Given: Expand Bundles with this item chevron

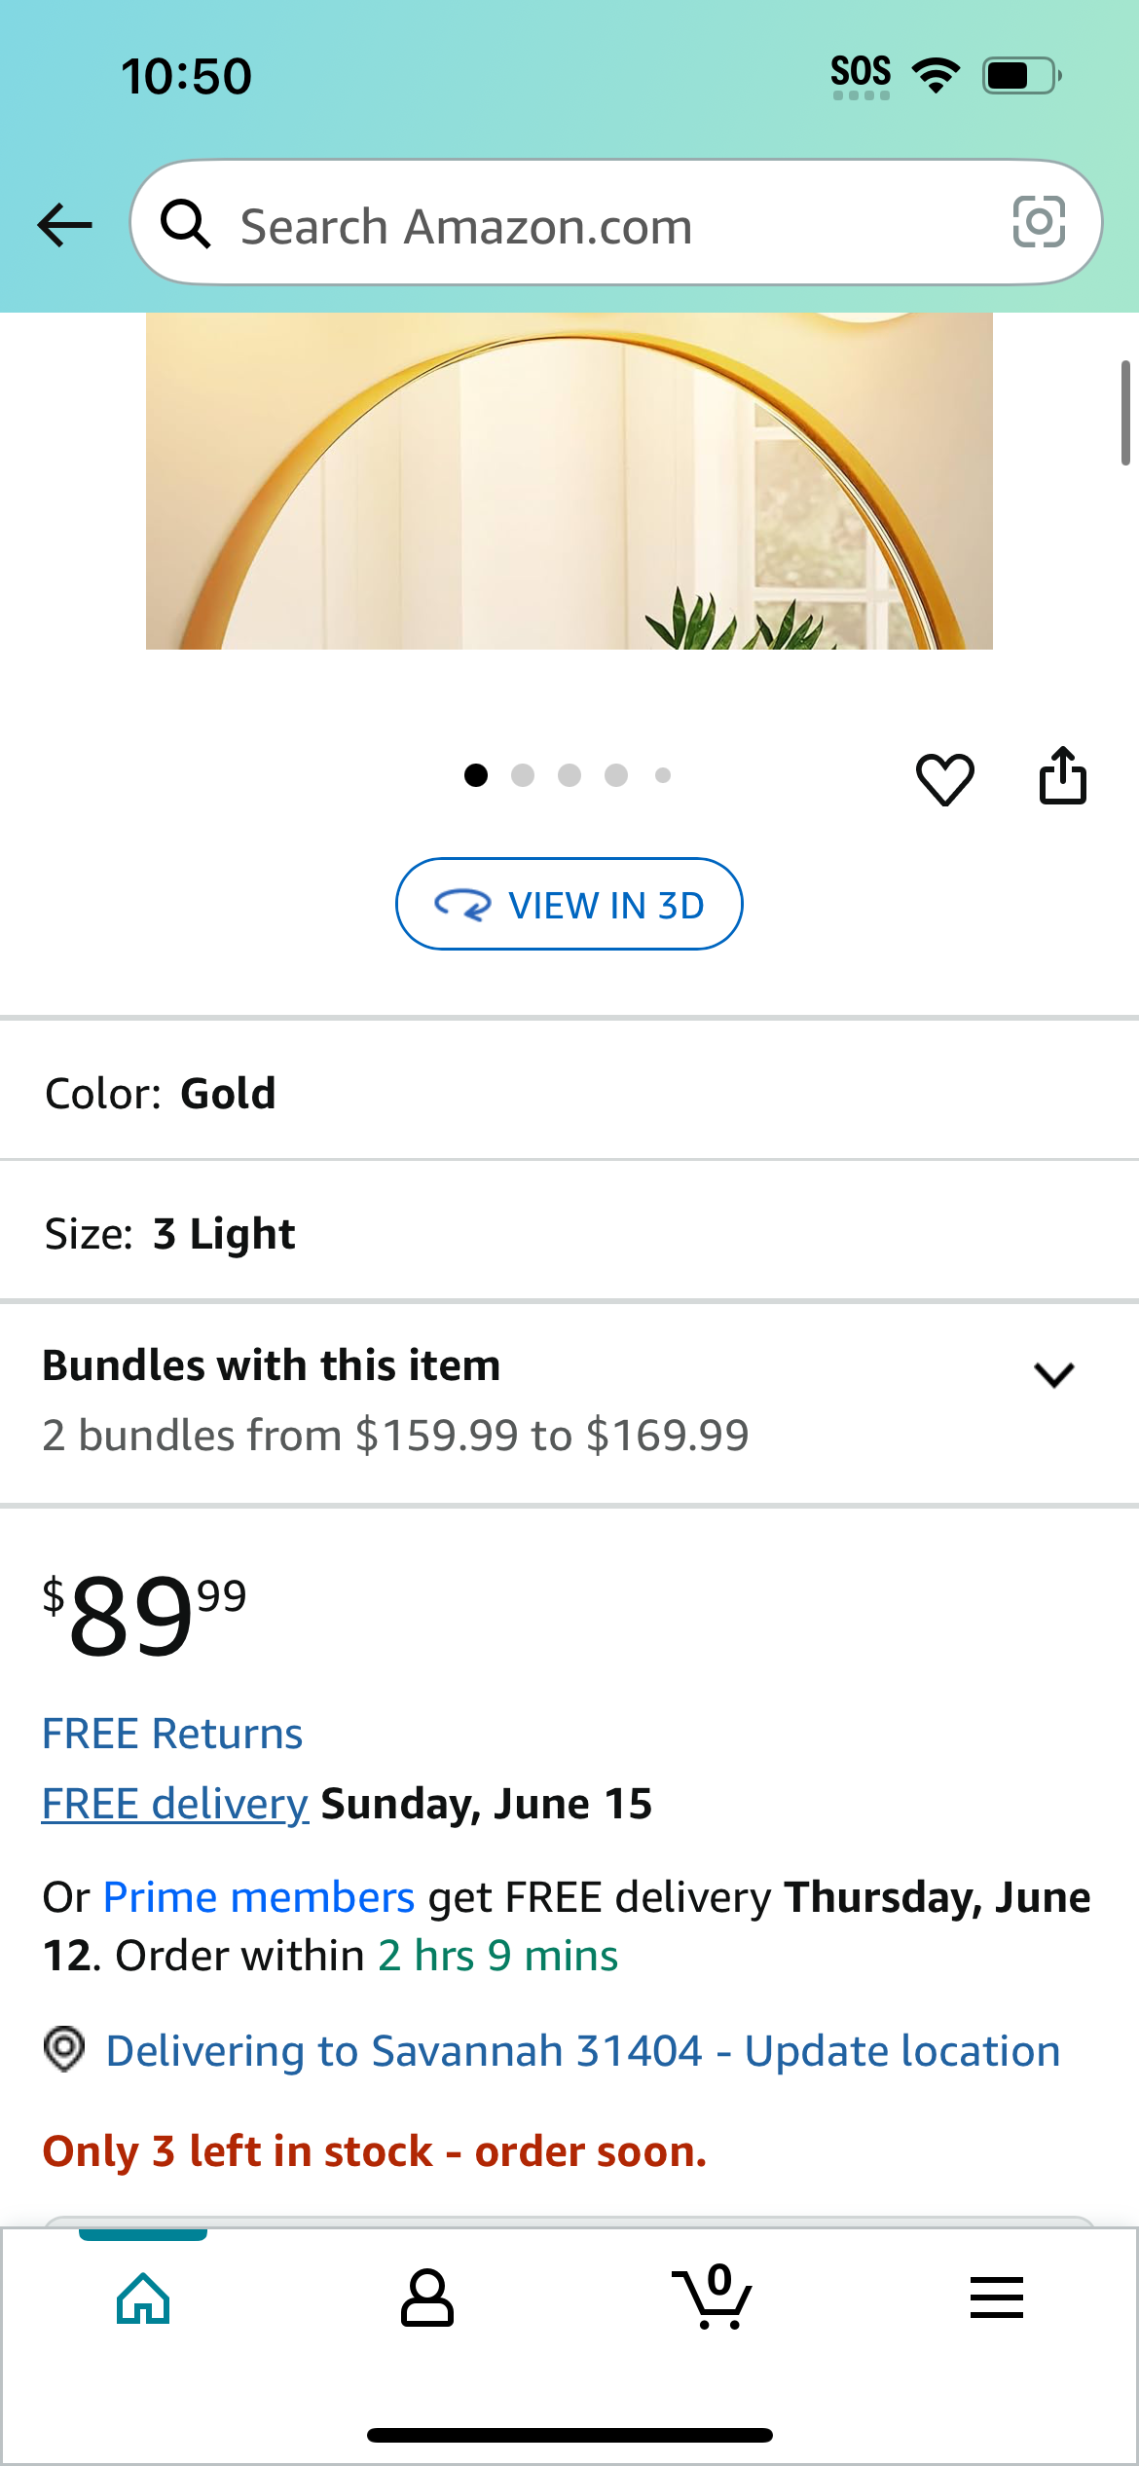Looking at the screenshot, I should 1053,1374.
